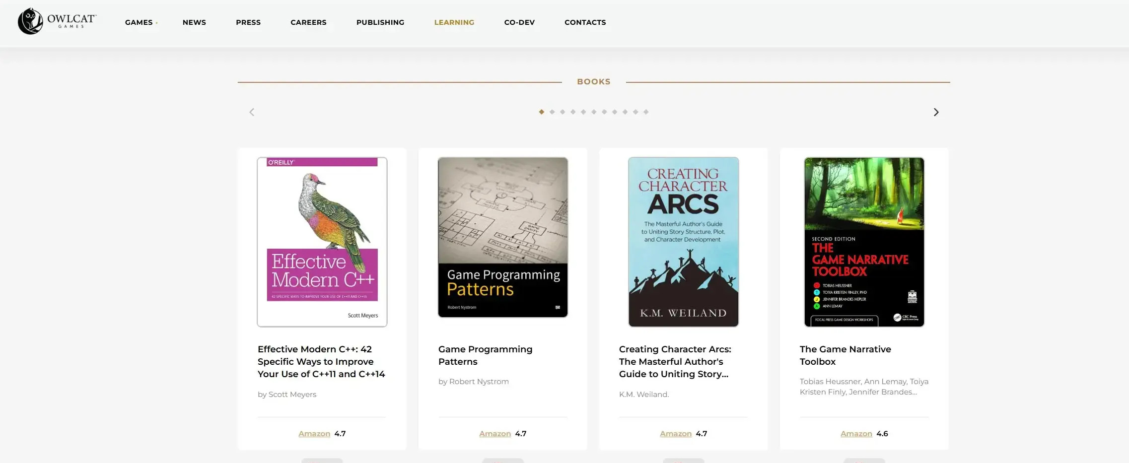Viewport: 1129px width, 463px height.
Task: Click the Game Programming Patterns cover image
Action: pyautogui.click(x=502, y=237)
